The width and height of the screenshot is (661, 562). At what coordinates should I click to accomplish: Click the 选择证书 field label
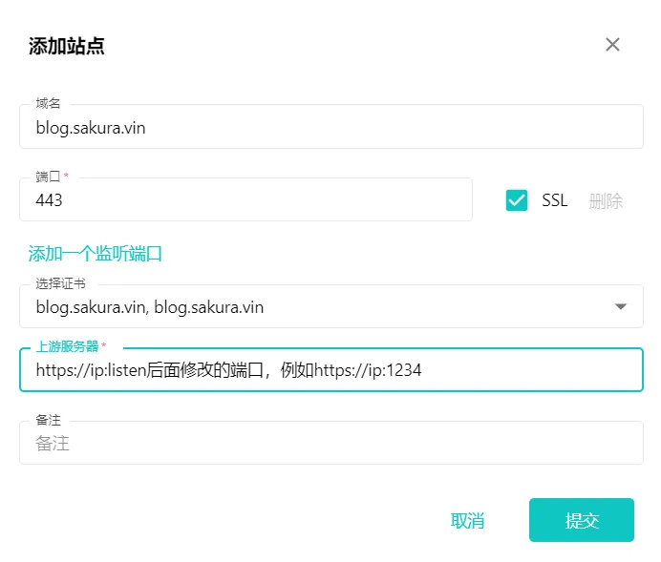point(60,283)
